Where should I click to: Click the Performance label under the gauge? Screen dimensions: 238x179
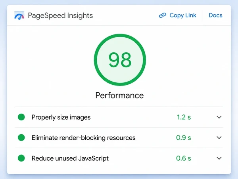coord(119,95)
